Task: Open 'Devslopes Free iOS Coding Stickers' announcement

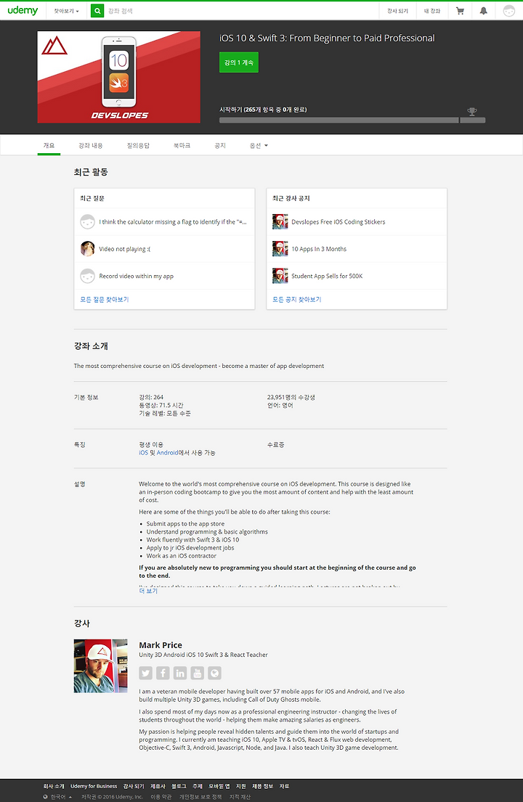Action: (338, 222)
